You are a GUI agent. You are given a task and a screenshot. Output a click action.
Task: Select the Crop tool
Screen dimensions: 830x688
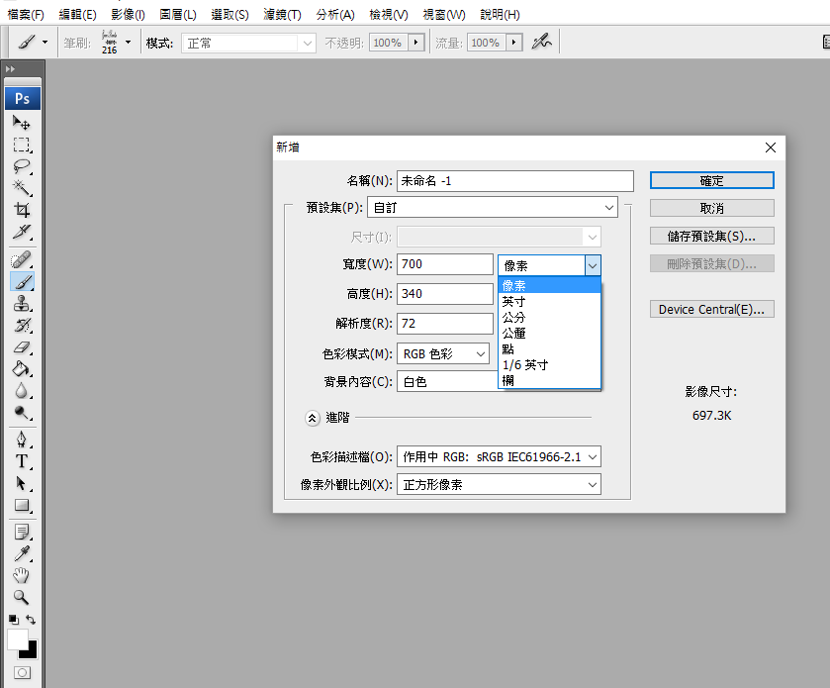pos(22,210)
